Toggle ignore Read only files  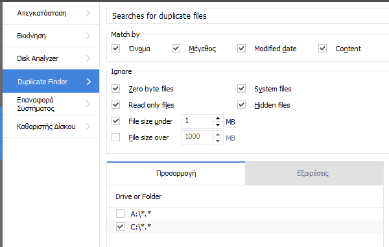(x=116, y=104)
